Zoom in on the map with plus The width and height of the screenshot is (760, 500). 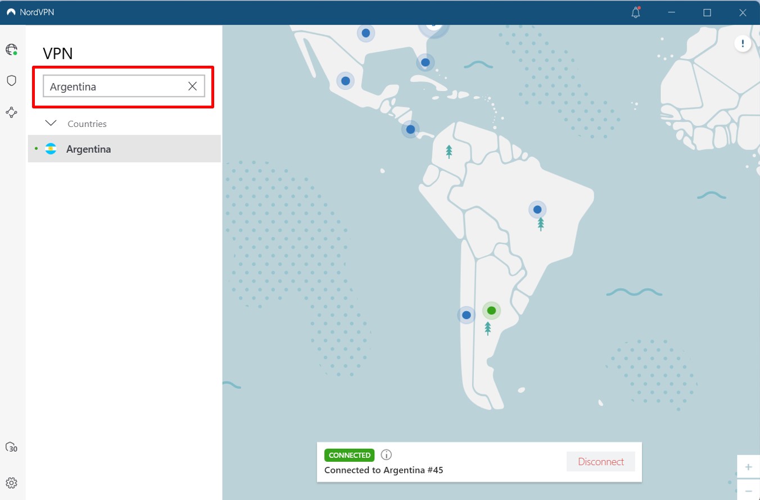pyautogui.click(x=748, y=467)
